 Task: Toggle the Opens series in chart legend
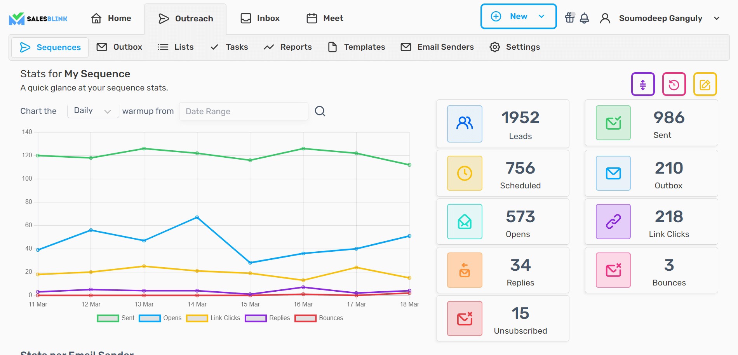click(x=160, y=318)
